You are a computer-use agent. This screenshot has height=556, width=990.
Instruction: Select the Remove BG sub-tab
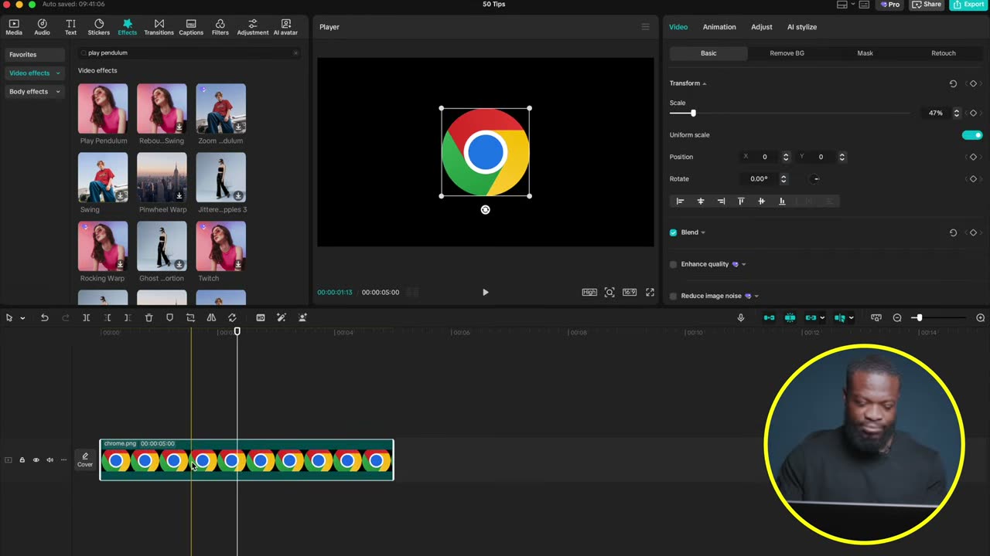click(x=787, y=53)
